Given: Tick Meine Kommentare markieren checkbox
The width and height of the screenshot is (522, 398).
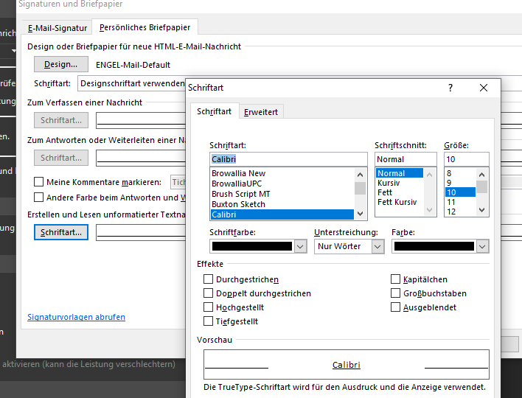Looking at the screenshot, I should 38,182.
